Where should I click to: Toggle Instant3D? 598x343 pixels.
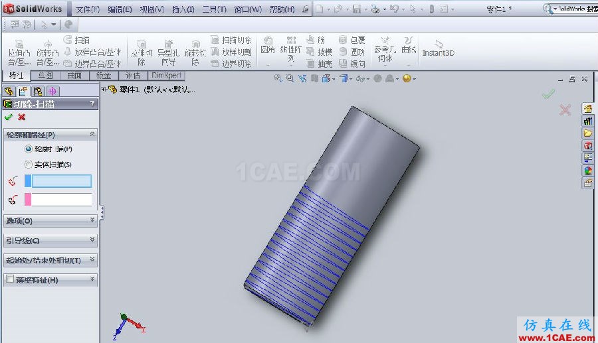(x=439, y=48)
